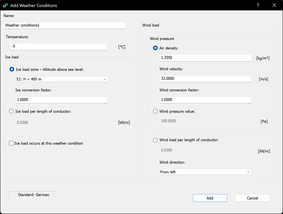This screenshot has width=283, height=214.
Task: Click the Ice conversion factor field
Action: [x=61, y=100]
